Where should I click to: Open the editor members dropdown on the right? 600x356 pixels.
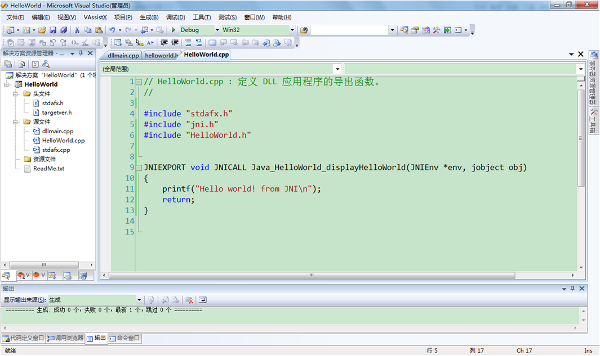coord(580,69)
